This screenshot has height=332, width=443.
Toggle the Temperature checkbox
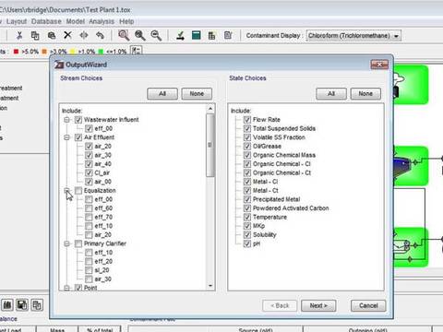[x=247, y=217]
